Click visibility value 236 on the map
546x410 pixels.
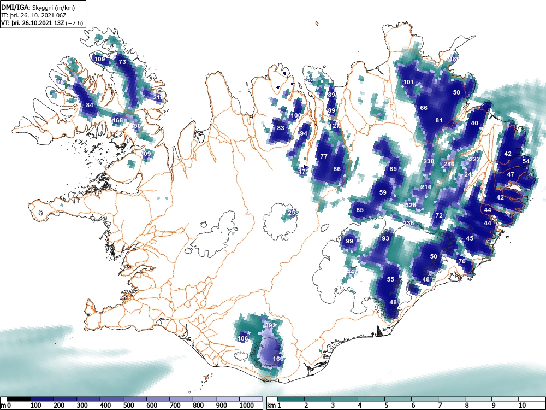point(408,223)
